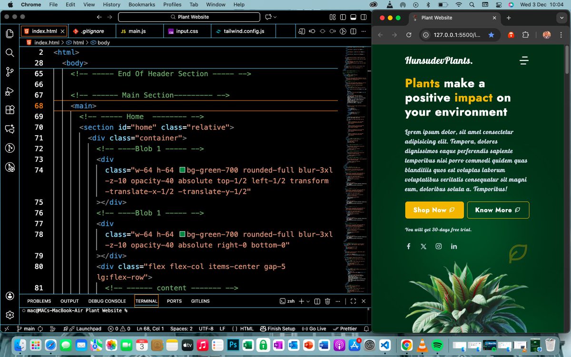Select the Extensions icon in the activity bar
571x357 pixels.
pos(10,110)
